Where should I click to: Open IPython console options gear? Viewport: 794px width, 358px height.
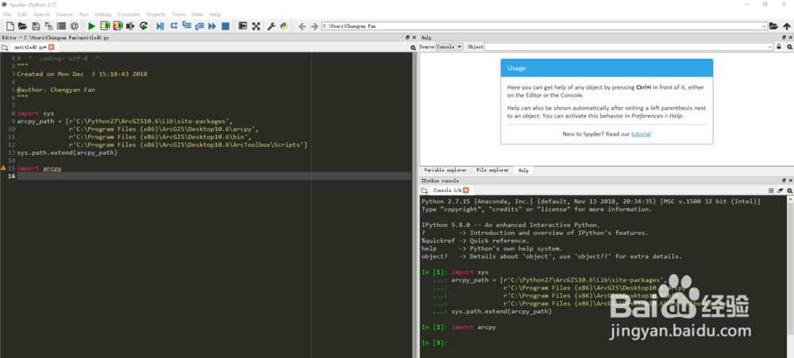pyautogui.click(x=789, y=191)
